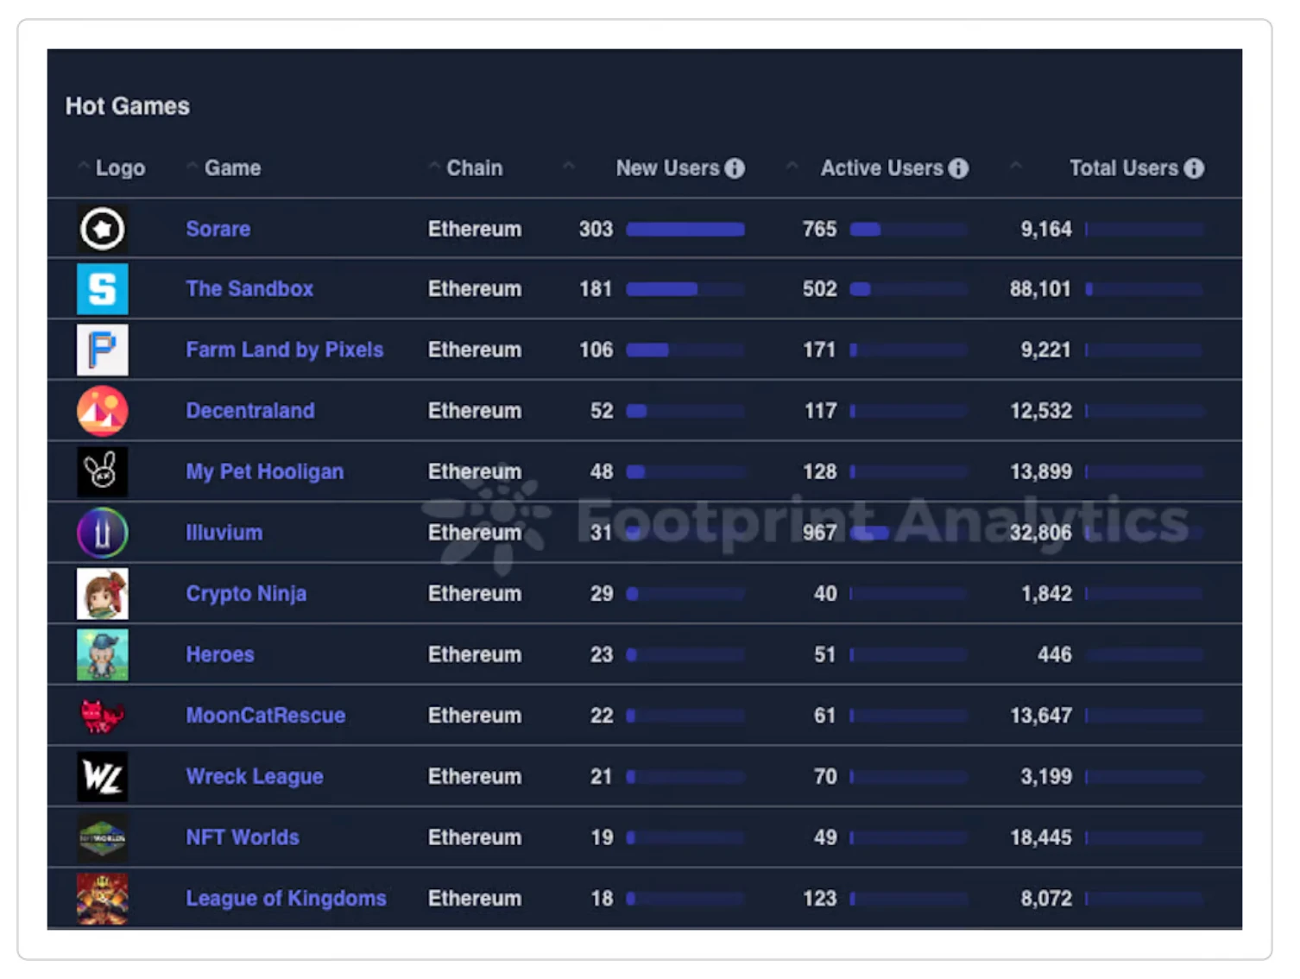Sort table by the Chain column header
Viewport: 1300px width, 979px height.
[473, 168]
